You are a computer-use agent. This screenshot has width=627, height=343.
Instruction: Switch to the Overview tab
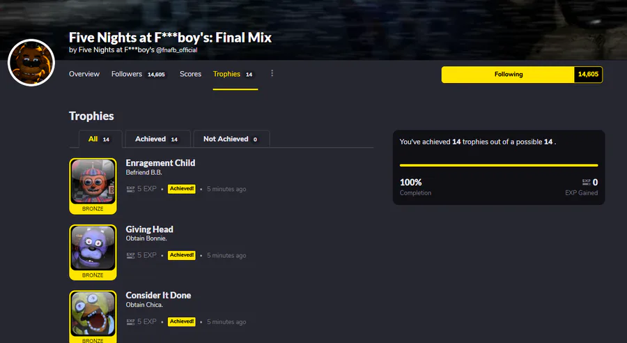[84, 74]
